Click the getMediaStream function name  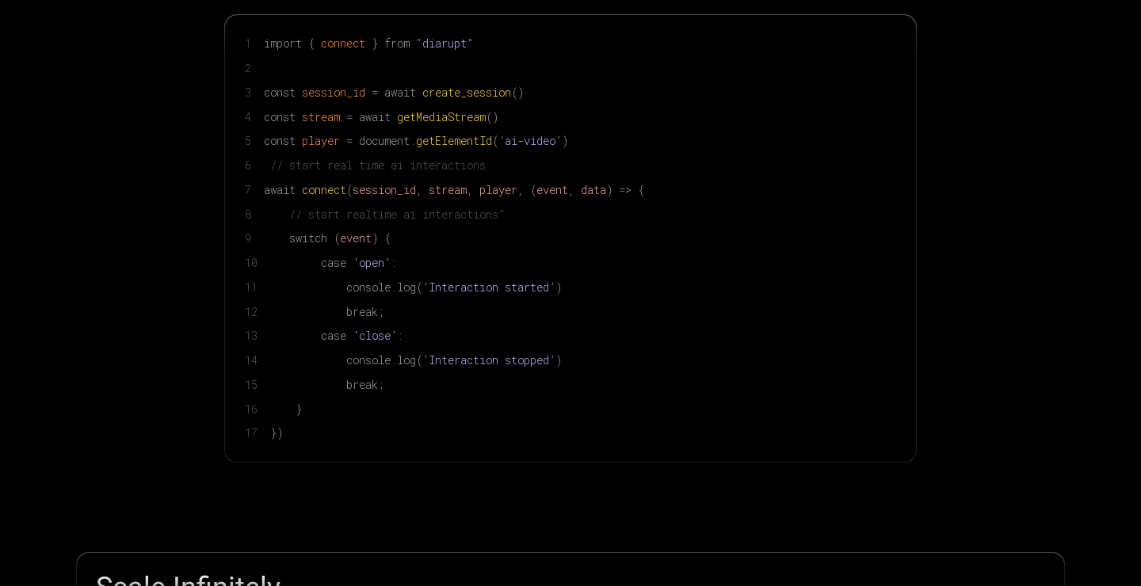click(441, 117)
